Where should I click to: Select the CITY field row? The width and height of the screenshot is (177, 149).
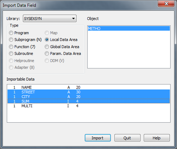pyautogui.click(x=89, y=97)
